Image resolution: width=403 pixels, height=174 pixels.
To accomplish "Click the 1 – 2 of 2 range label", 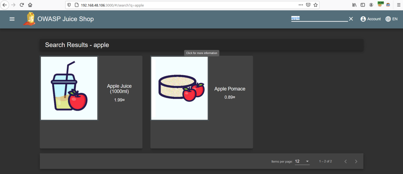I will pos(325,162).
